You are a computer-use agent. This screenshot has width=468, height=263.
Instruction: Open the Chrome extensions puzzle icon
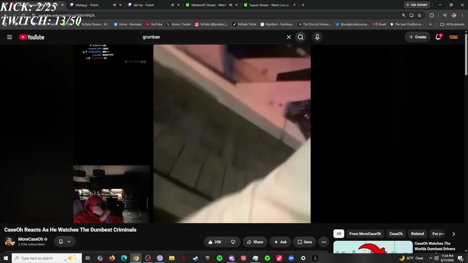pyautogui.click(x=432, y=15)
